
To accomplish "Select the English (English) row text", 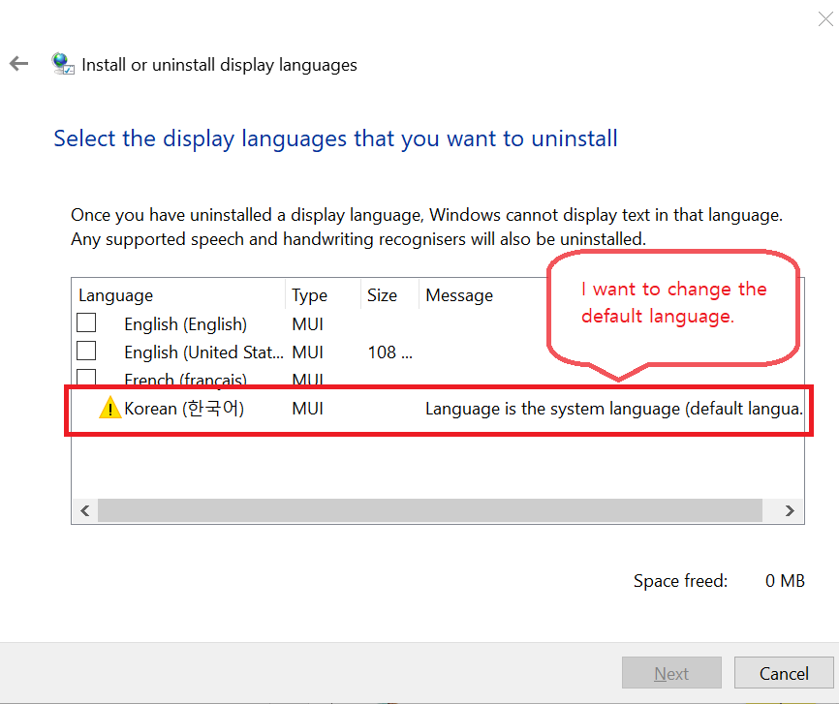I will coord(185,324).
